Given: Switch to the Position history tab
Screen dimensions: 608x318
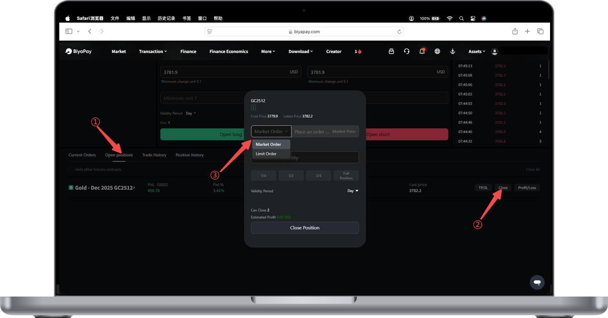Looking at the screenshot, I should pyautogui.click(x=190, y=155).
